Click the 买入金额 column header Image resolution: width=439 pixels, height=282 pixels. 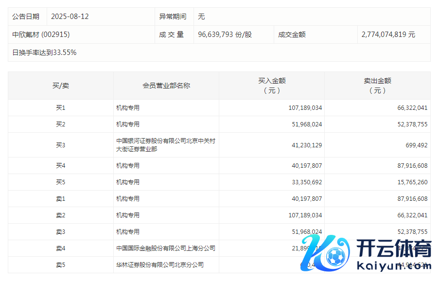[272, 86]
